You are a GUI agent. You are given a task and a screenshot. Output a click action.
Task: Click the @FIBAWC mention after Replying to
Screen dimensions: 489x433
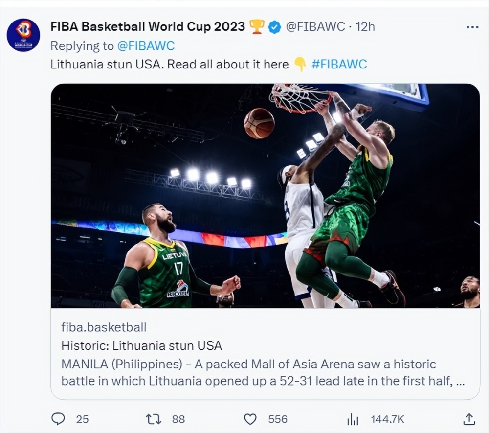[x=146, y=46]
